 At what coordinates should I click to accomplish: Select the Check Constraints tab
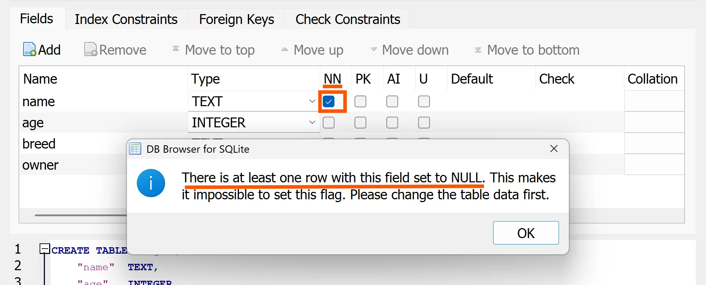[348, 19]
